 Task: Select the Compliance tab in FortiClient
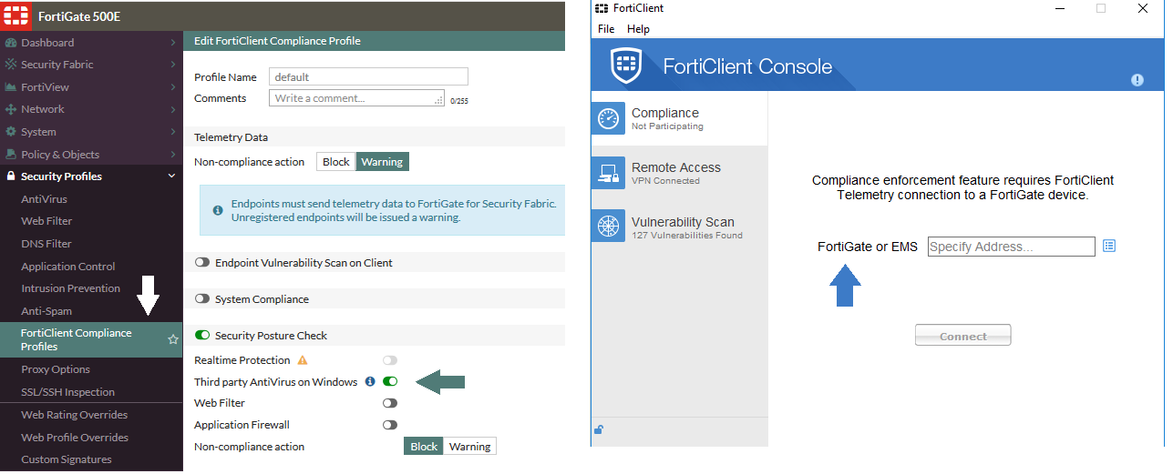tap(679, 119)
